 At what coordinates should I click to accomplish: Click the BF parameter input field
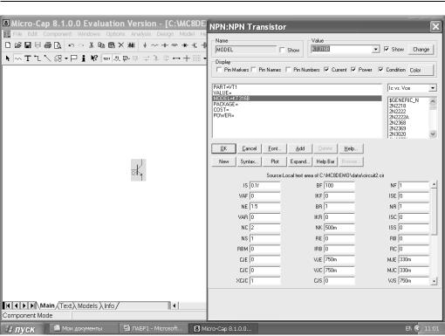339,185
